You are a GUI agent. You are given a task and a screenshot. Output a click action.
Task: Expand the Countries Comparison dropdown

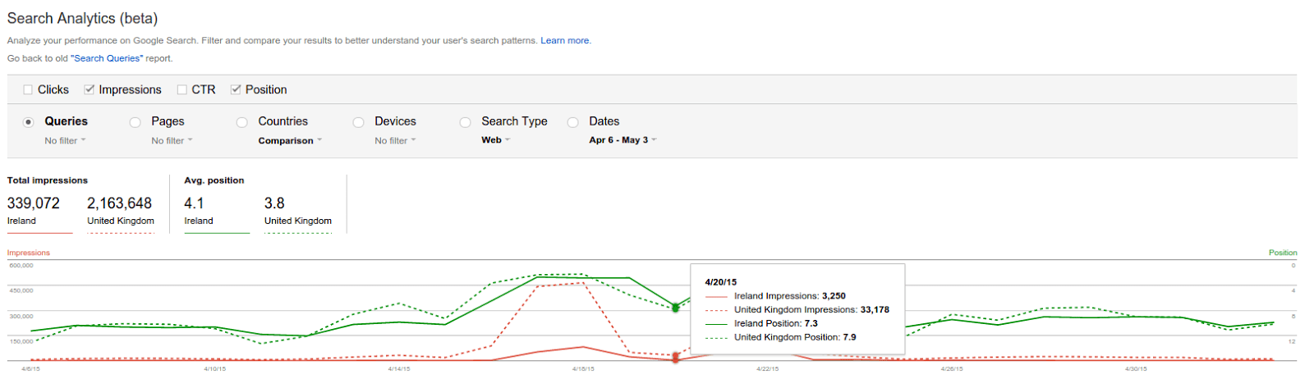[x=290, y=140]
